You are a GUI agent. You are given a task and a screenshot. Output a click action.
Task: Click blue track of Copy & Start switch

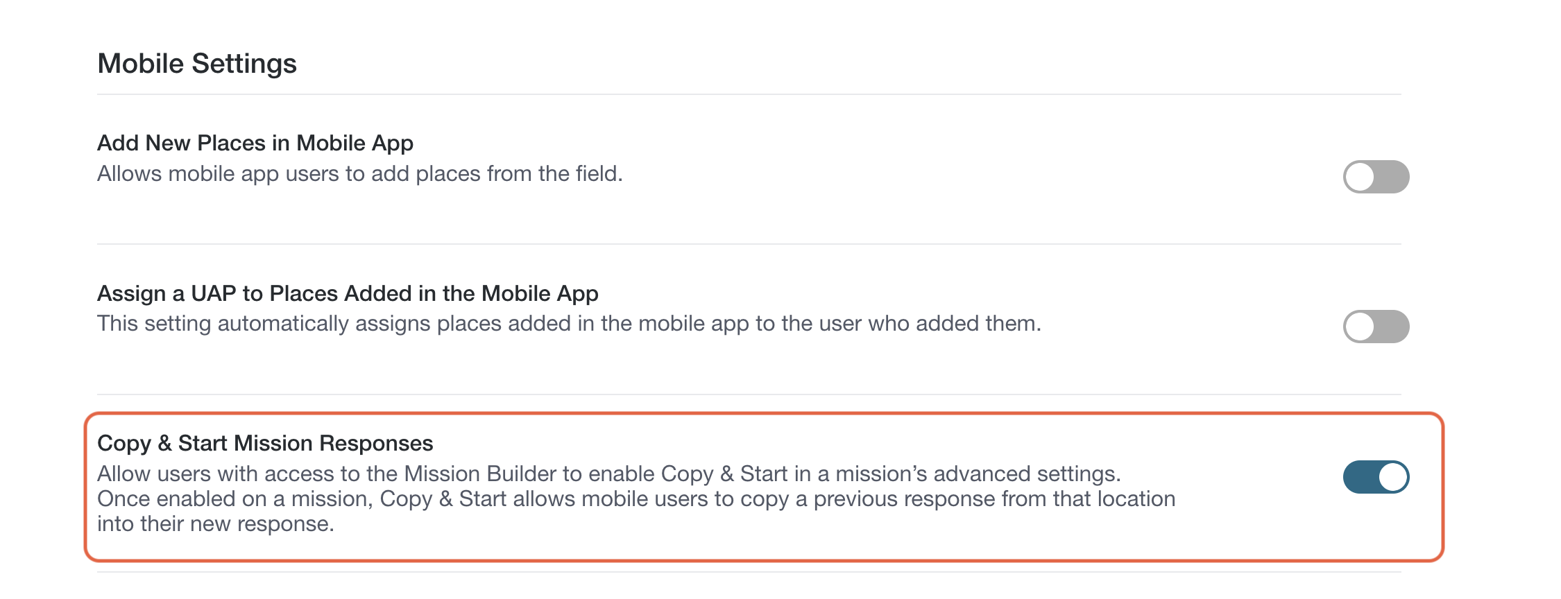pos(1360,477)
